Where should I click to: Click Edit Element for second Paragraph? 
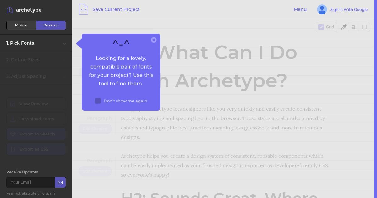[x=95, y=171]
